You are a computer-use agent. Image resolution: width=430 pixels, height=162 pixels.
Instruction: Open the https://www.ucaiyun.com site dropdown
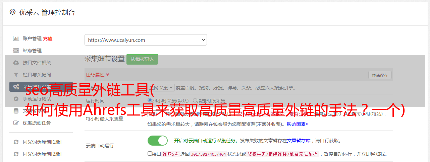(x=146, y=40)
